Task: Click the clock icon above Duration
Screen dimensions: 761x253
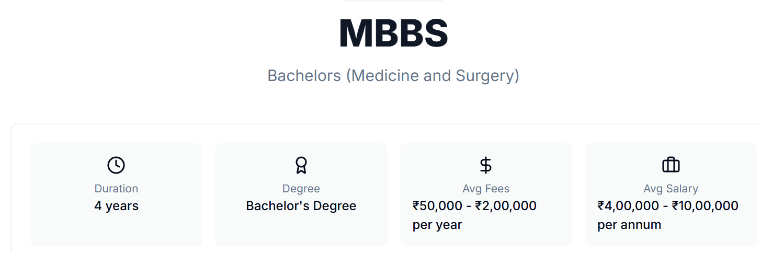Action: pos(116,165)
